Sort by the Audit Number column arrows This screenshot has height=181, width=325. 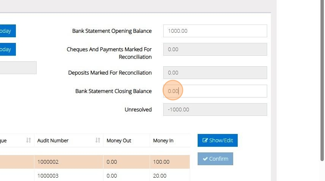97,140
